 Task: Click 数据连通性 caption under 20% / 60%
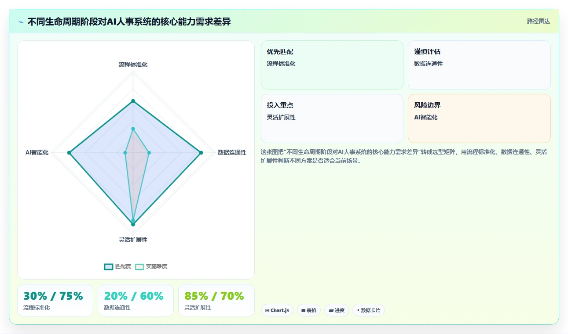pyautogui.click(x=117, y=308)
